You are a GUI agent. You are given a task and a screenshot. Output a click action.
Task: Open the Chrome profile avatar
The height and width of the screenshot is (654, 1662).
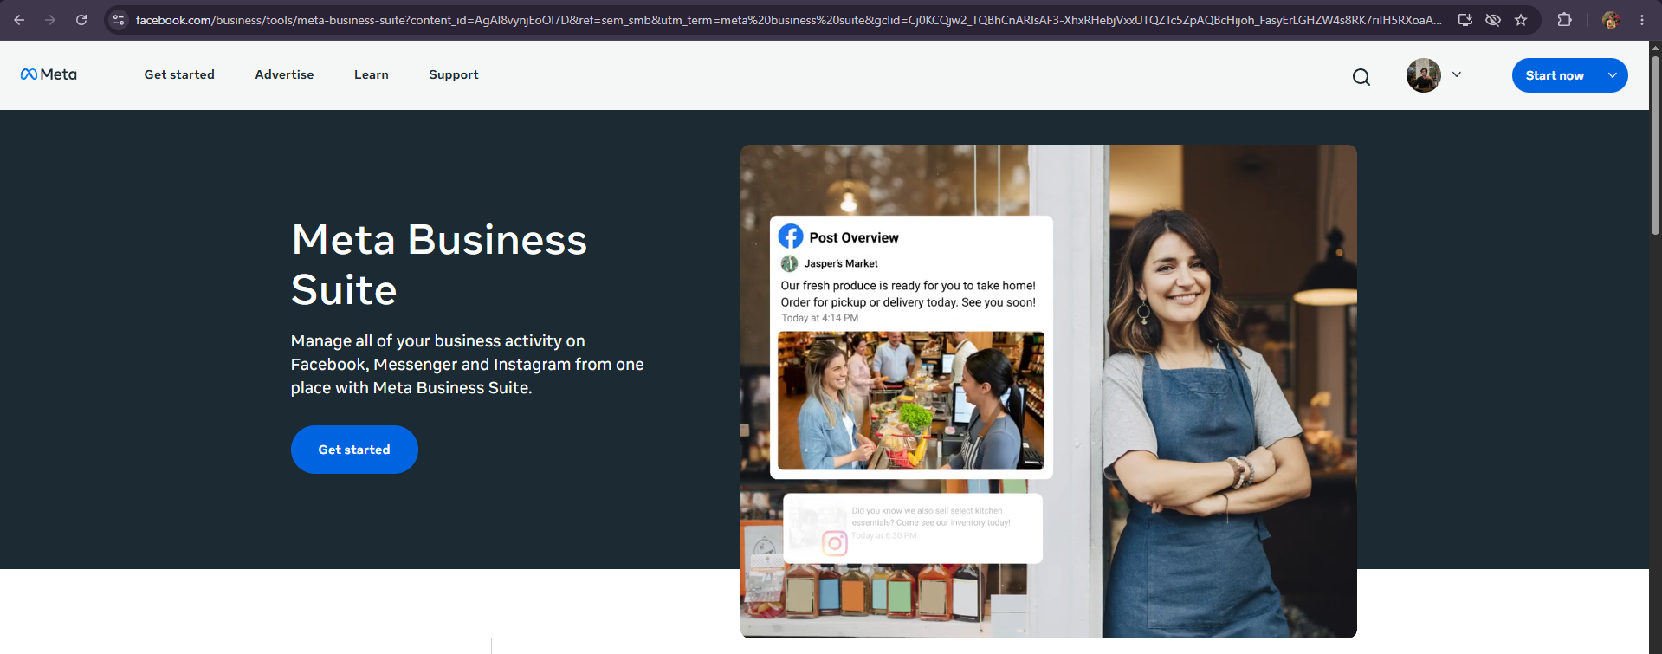pos(1611,20)
